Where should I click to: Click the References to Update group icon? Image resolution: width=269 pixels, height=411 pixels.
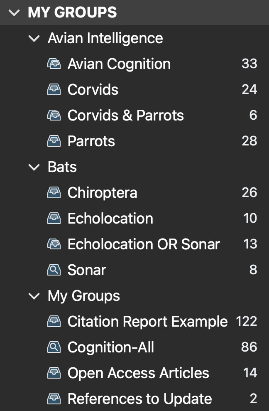pos(54,399)
